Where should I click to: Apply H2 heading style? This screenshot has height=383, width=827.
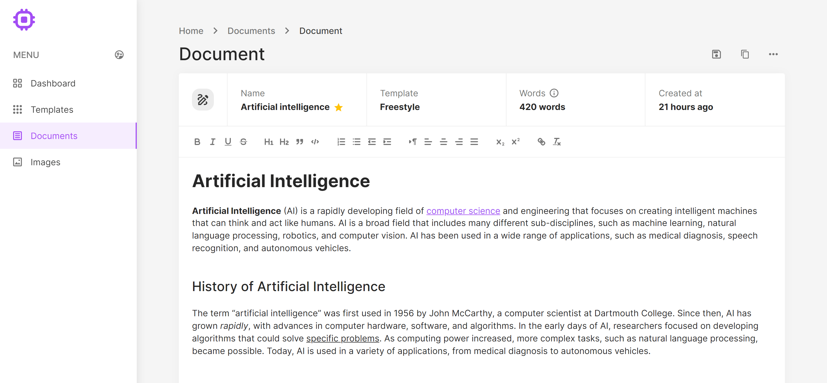[284, 141]
